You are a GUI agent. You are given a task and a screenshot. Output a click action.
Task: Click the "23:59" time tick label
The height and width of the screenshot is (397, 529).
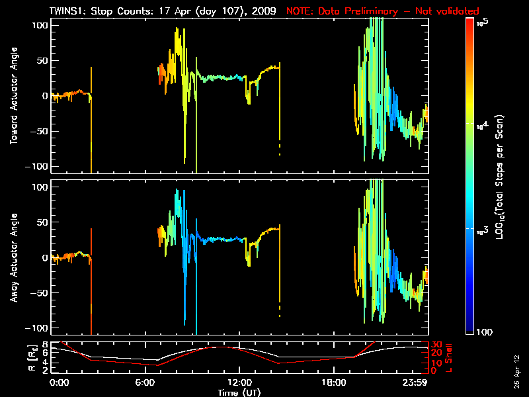tap(415, 382)
